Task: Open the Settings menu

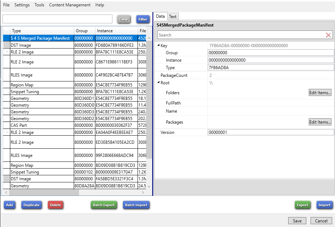Action: 22,5
